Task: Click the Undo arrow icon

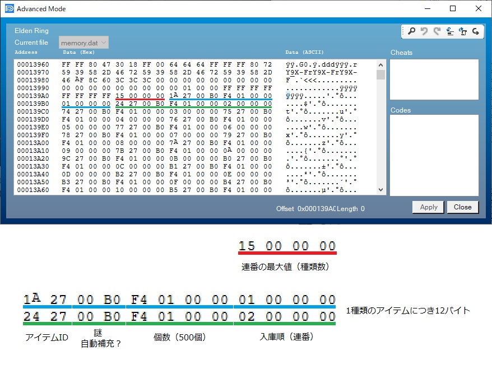Action: click(x=425, y=32)
